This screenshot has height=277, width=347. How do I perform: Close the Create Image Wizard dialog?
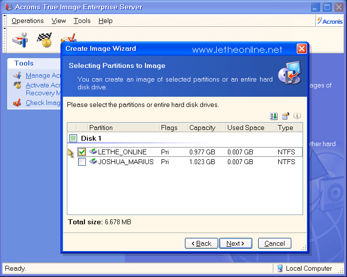tap(302, 49)
